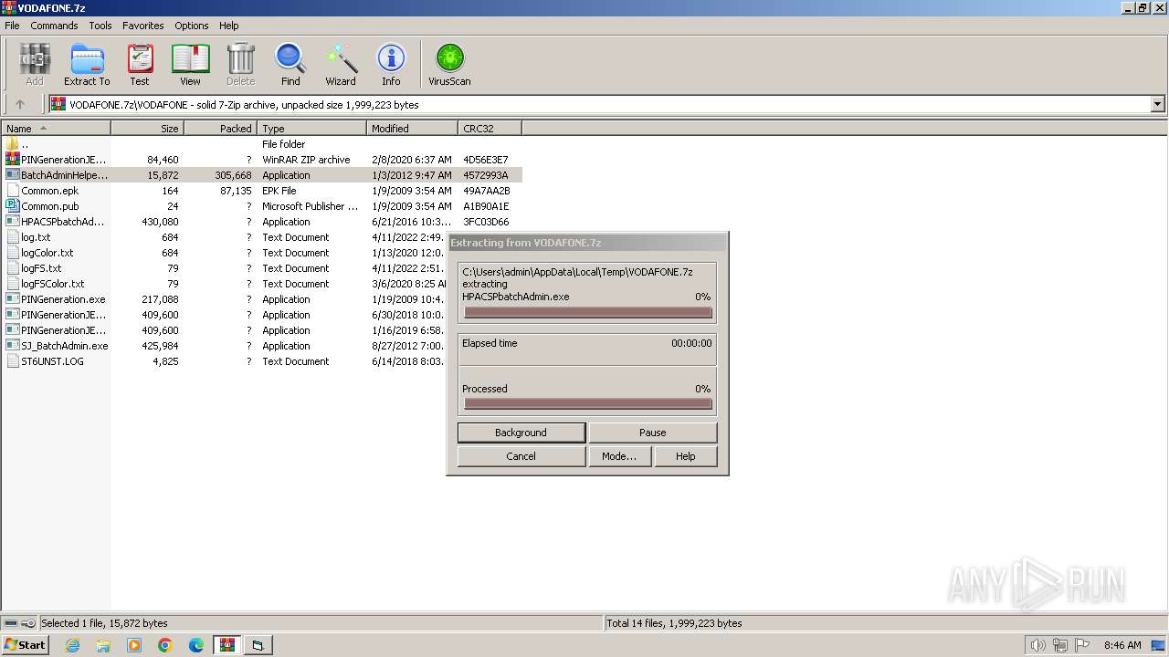The image size is (1169, 657).
Task: Select the PINGeneration.exe file
Action: pyautogui.click(x=57, y=299)
